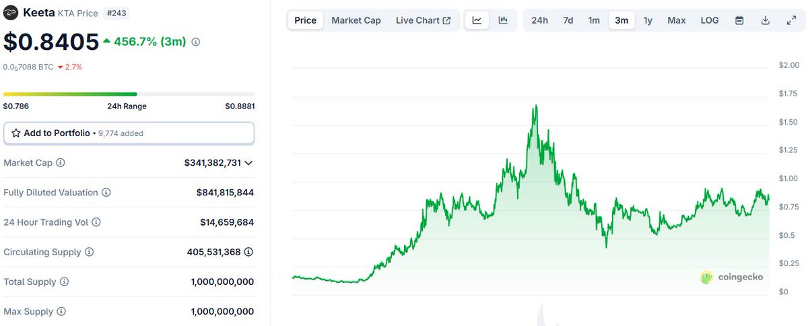Switch to candlestick chart view icon
Image resolution: width=808 pixels, height=326 pixels.
[x=503, y=20]
